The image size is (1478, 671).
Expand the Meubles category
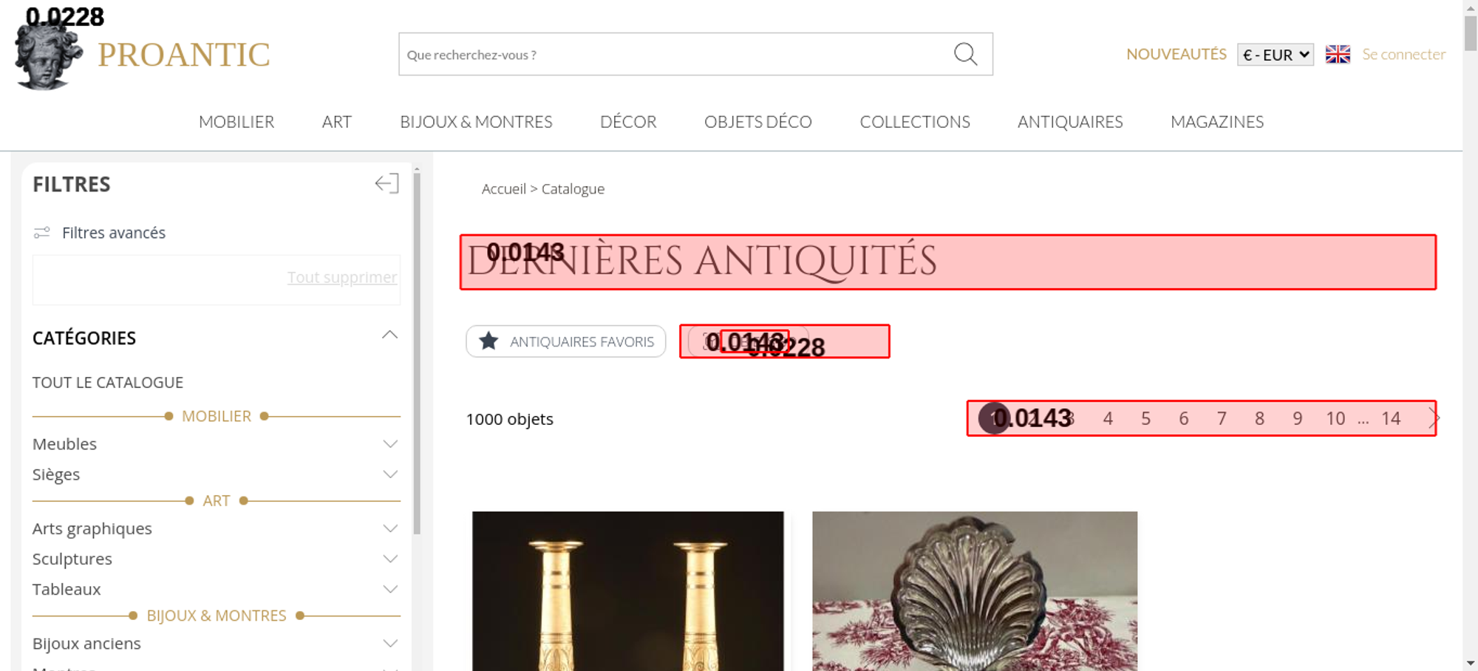pyautogui.click(x=390, y=444)
